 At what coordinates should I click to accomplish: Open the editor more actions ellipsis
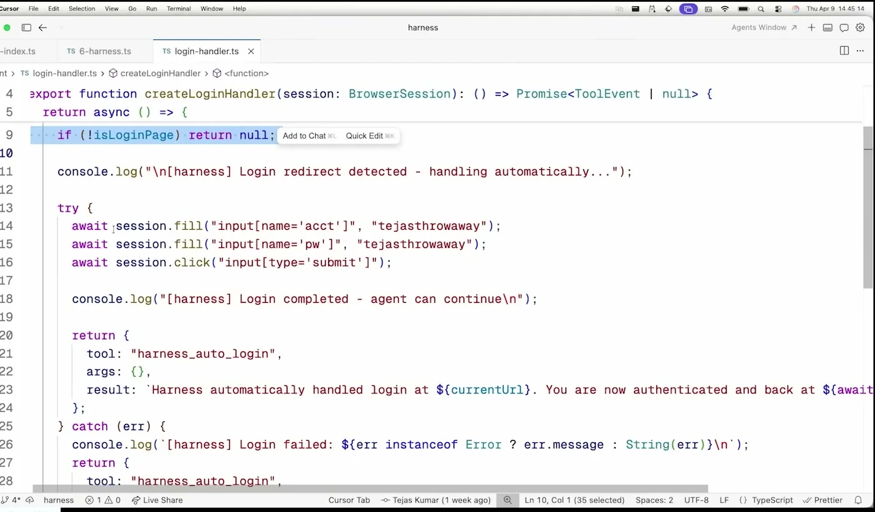click(x=861, y=51)
